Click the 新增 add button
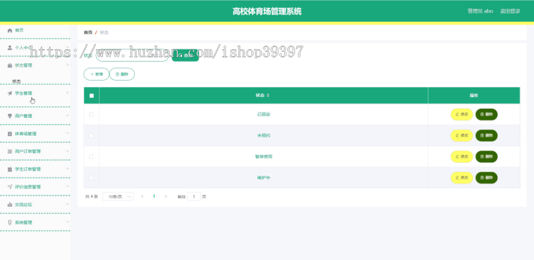534x260 pixels. tap(96, 74)
